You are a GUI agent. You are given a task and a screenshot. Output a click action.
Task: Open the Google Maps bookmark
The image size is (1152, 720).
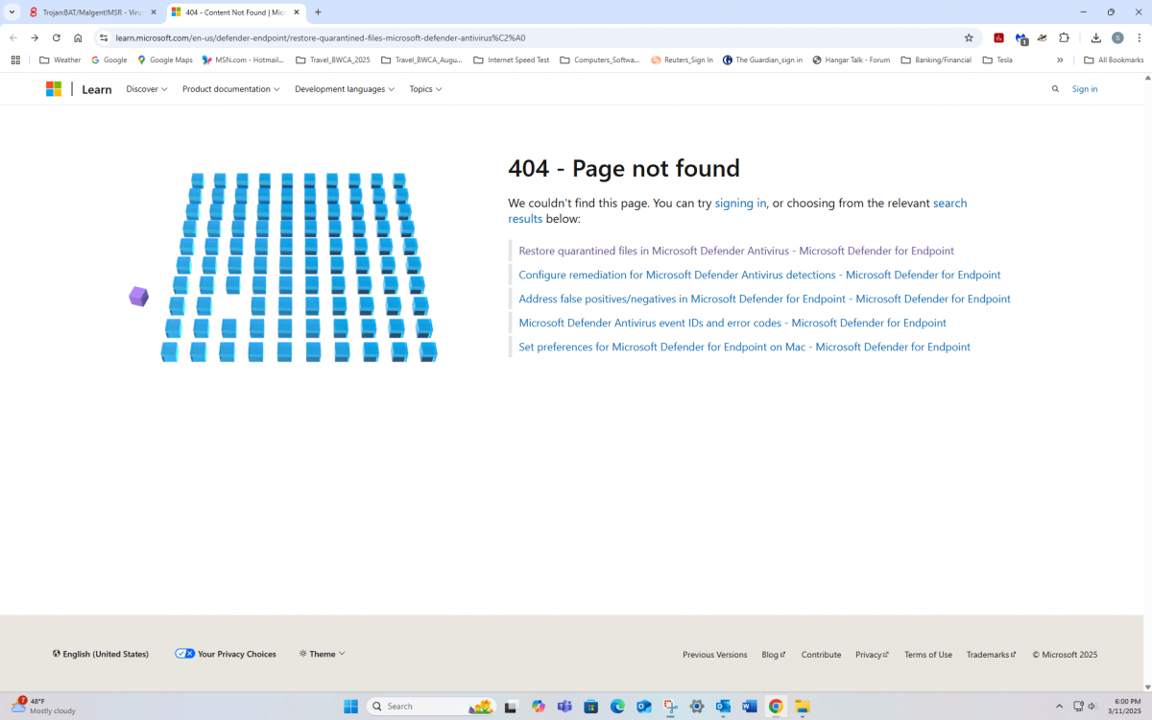tap(165, 60)
